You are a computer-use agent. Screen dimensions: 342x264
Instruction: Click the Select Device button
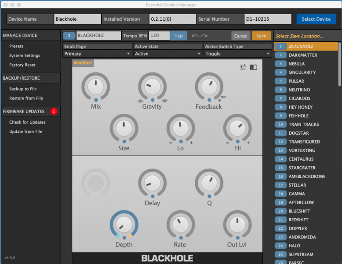click(x=316, y=19)
